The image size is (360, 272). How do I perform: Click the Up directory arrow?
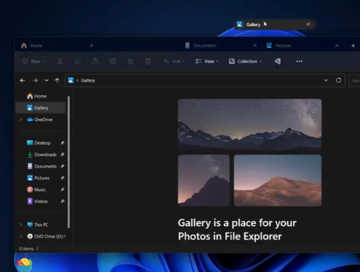click(x=57, y=81)
